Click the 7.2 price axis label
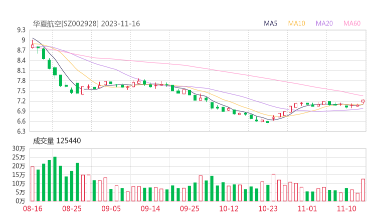 coord(21,101)
